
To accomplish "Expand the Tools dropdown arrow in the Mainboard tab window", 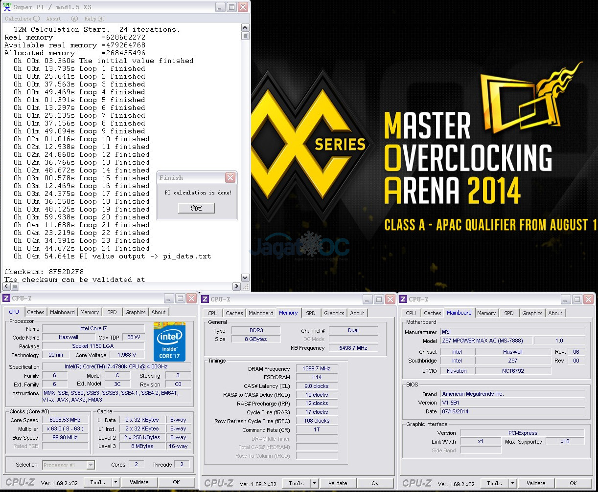I will 512,483.
